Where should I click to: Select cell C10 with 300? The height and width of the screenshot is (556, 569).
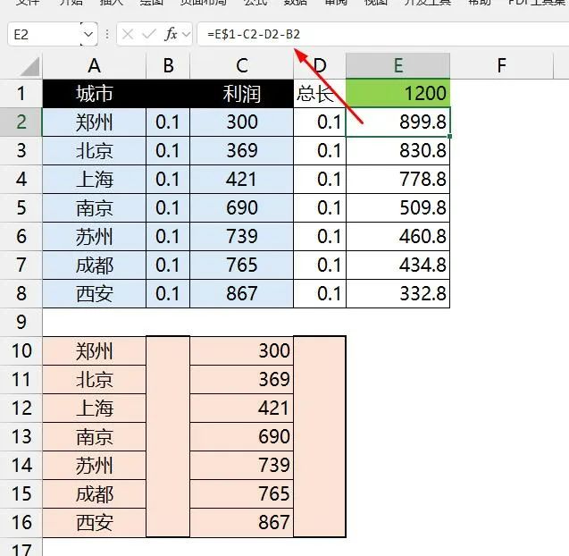242,350
